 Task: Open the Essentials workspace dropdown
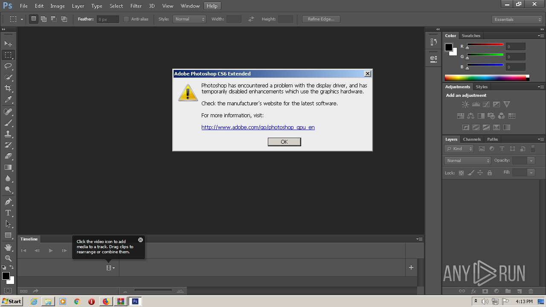(517, 19)
